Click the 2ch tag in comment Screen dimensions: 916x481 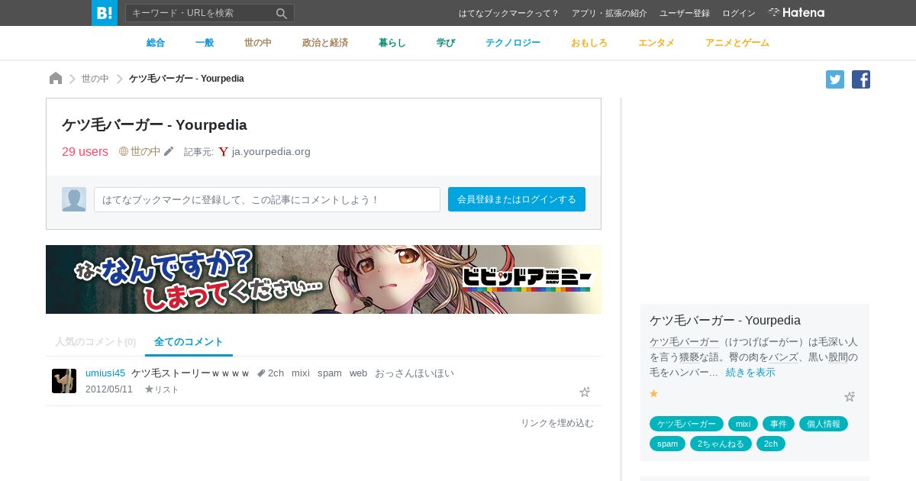pyautogui.click(x=276, y=373)
